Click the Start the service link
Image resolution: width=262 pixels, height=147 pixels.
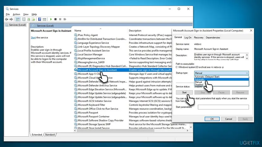(x=33, y=38)
